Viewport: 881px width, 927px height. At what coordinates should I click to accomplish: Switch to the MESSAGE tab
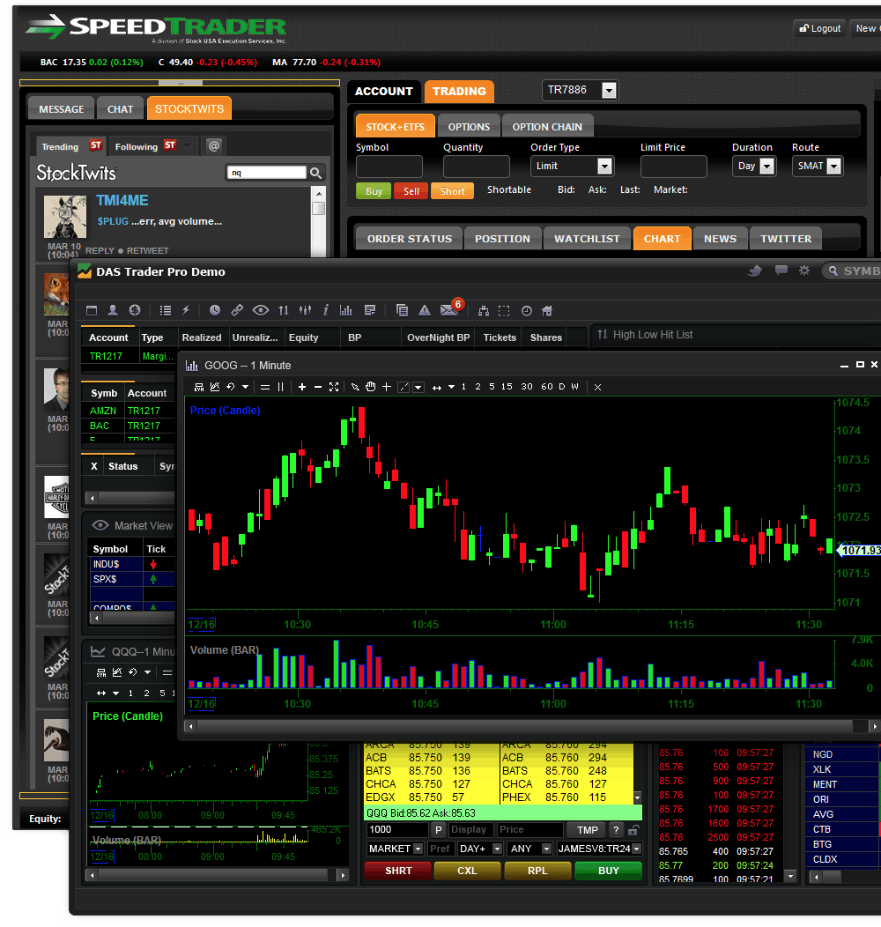62,109
